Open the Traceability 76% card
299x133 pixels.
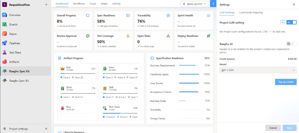click(154, 20)
